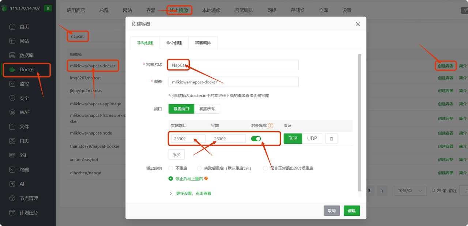Open the 首页 home icon in sidebar
Screen dimensions: 468x226
tap(12, 27)
